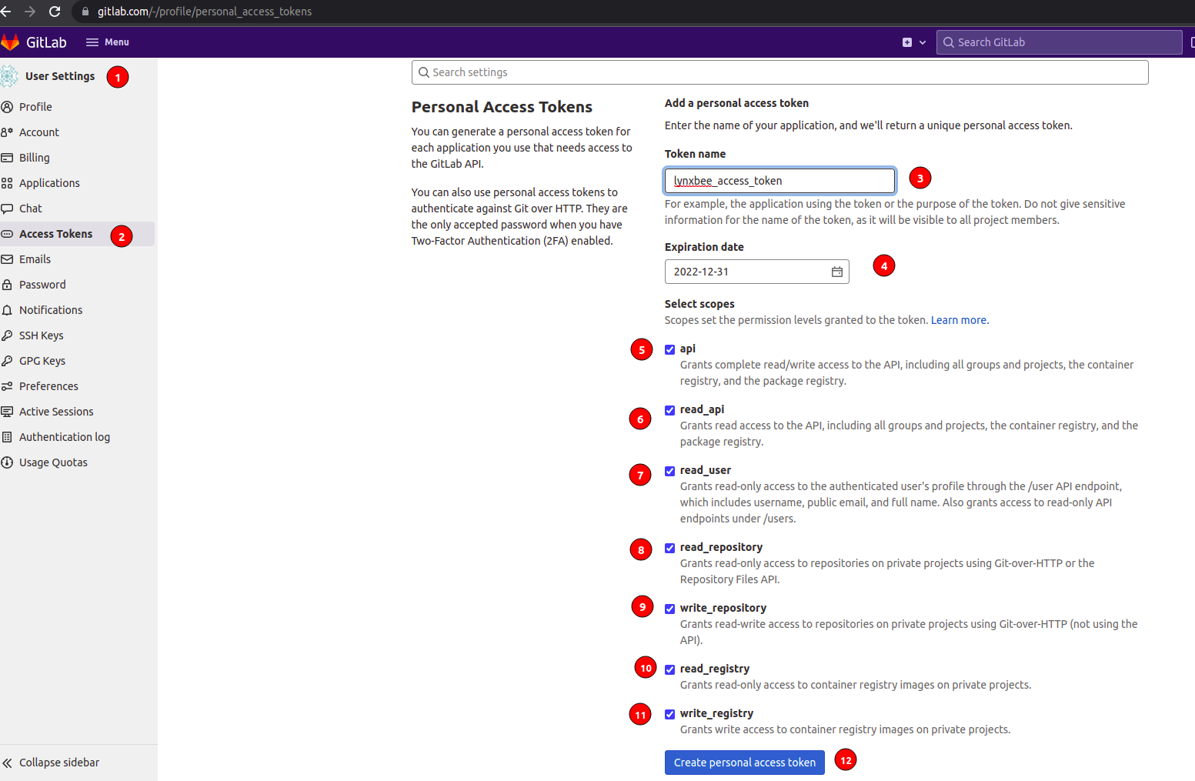This screenshot has width=1195, height=781.
Task: Click the read_repository scope label
Action: coord(721,547)
